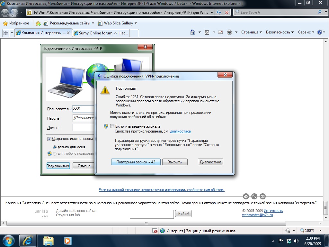Image resolution: width=329 pixels, height=247 pixels.
Task: Click the RSS feeds icon
Action: [x=207, y=32]
